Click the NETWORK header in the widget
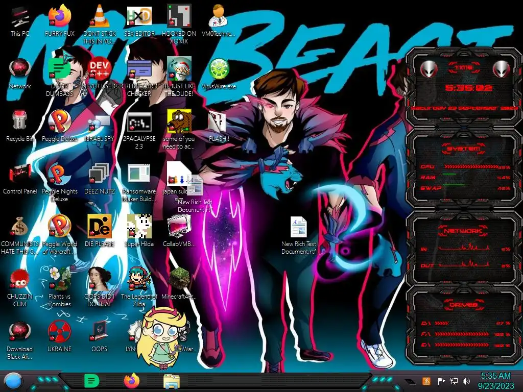523x392 pixels. [463, 231]
